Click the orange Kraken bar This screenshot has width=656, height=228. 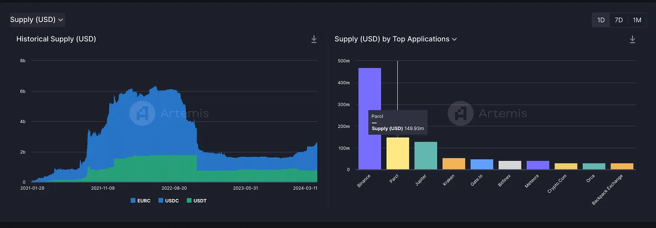(454, 164)
